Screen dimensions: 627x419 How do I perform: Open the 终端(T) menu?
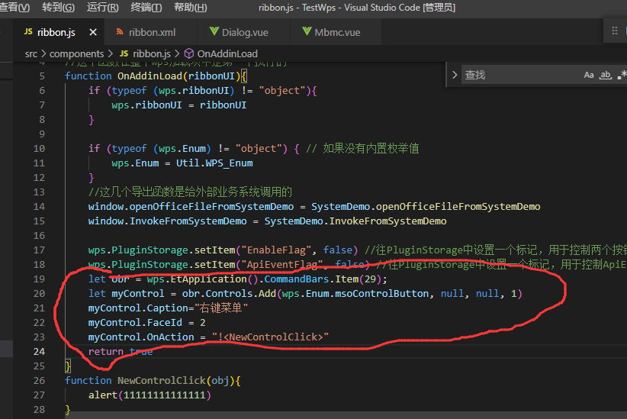coord(146,8)
